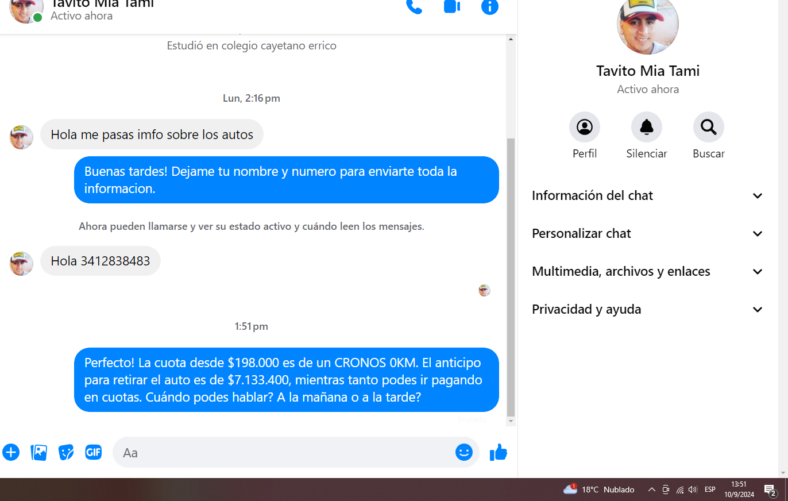This screenshot has width=788, height=501.
Task: Attach a photo using the image icon
Action: (x=39, y=452)
